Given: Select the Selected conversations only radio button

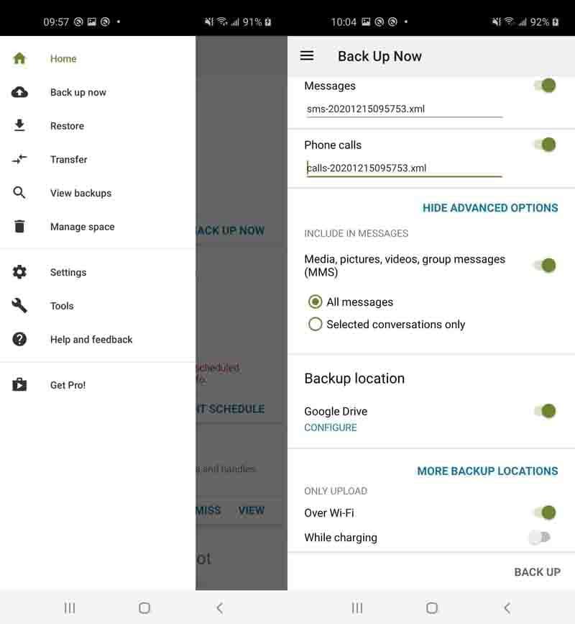Looking at the screenshot, I should click(x=316, y=324).
